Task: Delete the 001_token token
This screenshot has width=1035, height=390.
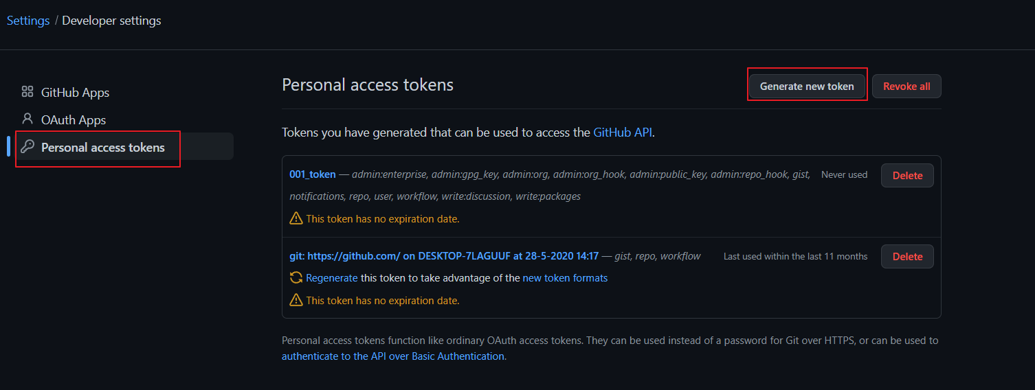Action: 907,175
